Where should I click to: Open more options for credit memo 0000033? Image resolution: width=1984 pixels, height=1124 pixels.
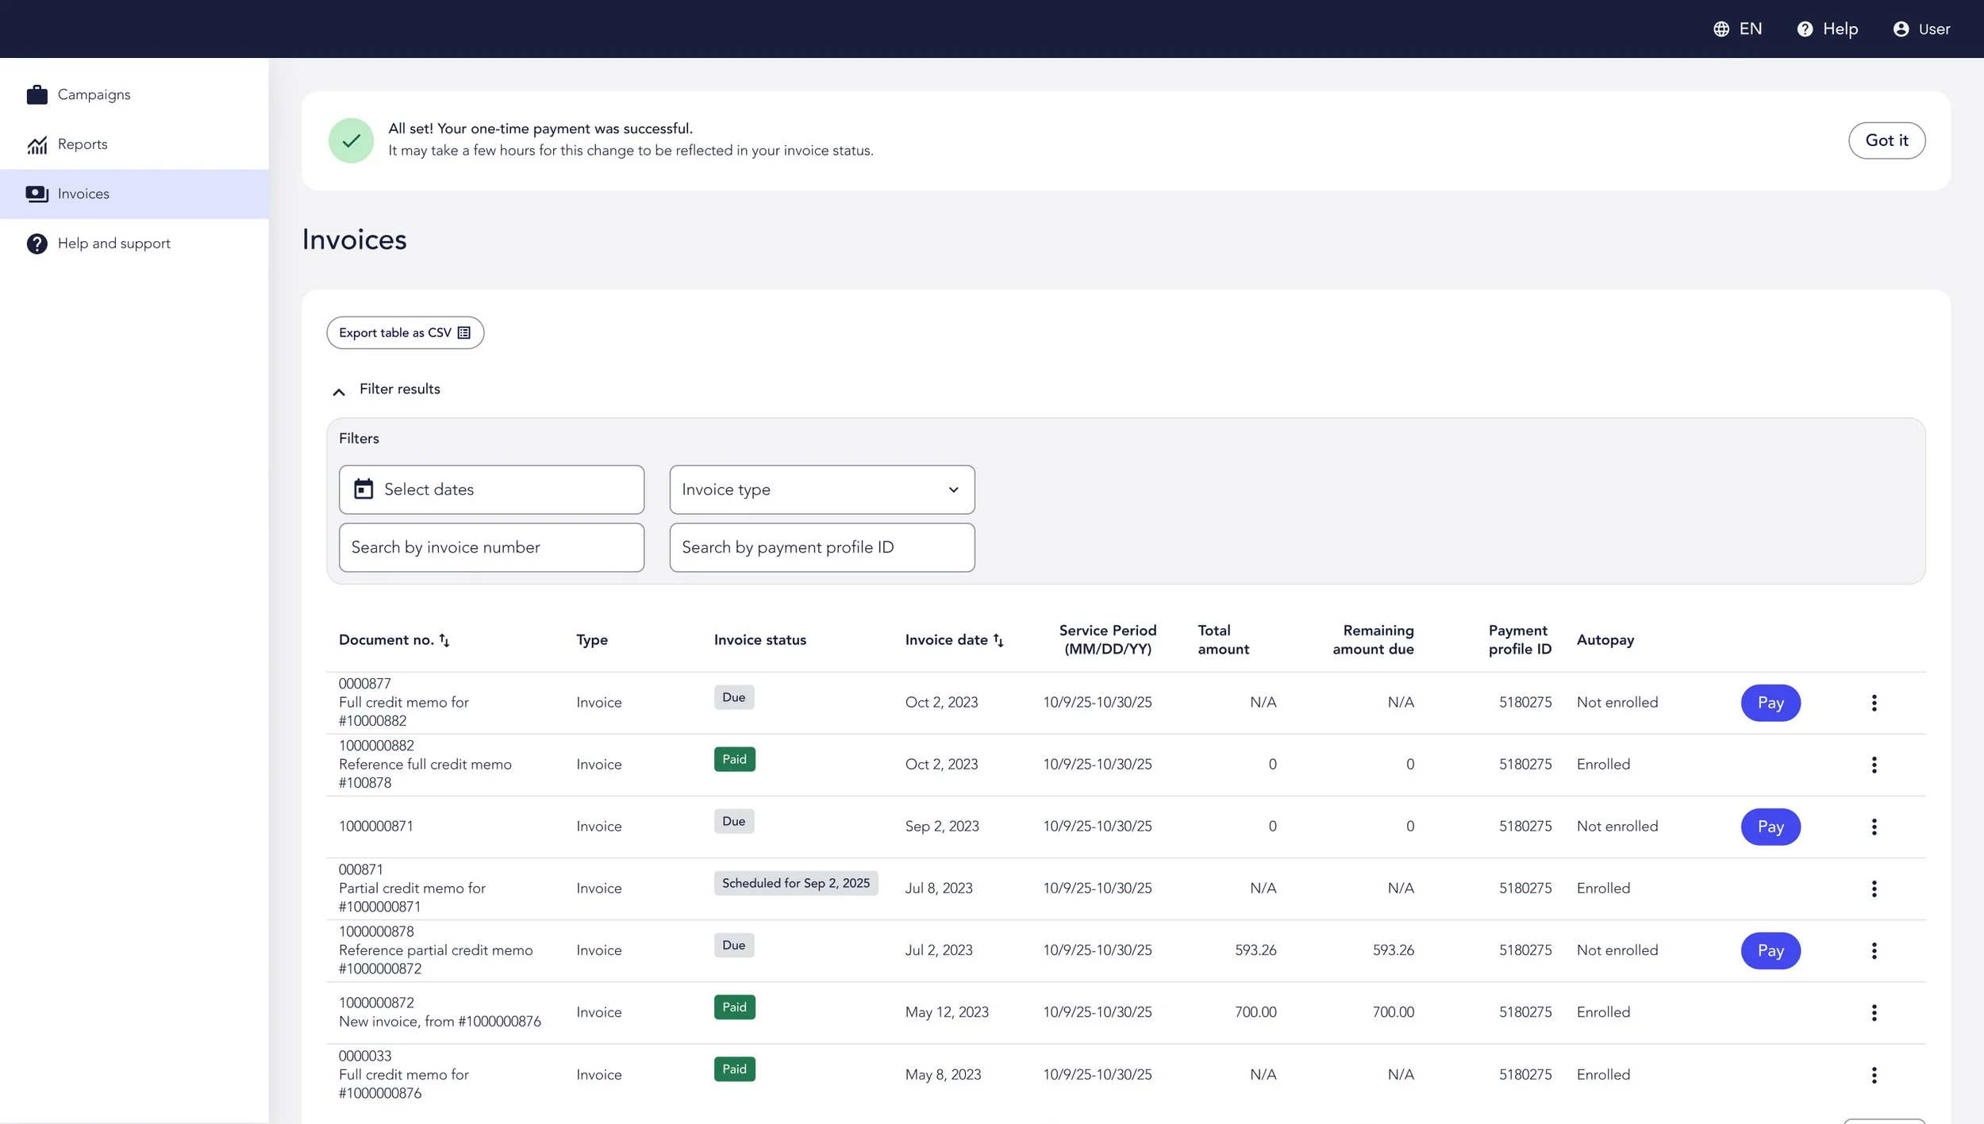pos(1874,1075)
